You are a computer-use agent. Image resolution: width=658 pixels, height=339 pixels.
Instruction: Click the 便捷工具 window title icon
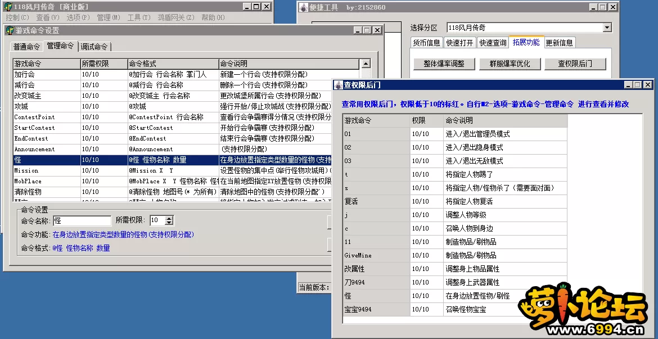(304, 7)
